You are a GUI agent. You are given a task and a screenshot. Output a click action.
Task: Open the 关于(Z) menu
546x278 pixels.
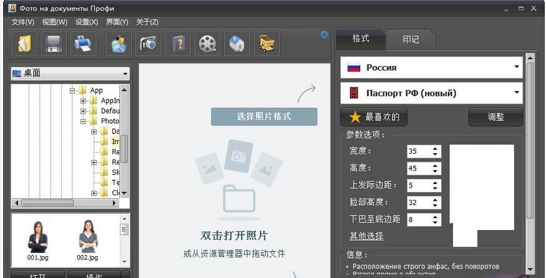(x=147, y=22)
